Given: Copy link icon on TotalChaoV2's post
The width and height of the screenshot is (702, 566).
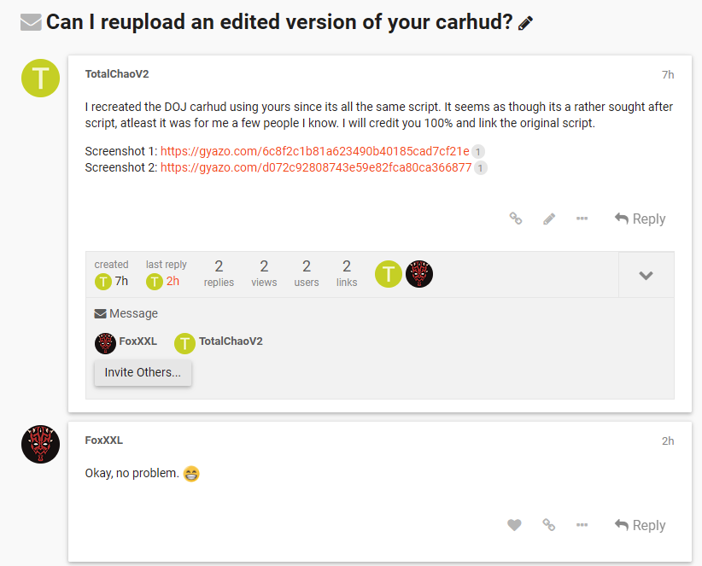Looking at the screenshot, I should point(516,219).
